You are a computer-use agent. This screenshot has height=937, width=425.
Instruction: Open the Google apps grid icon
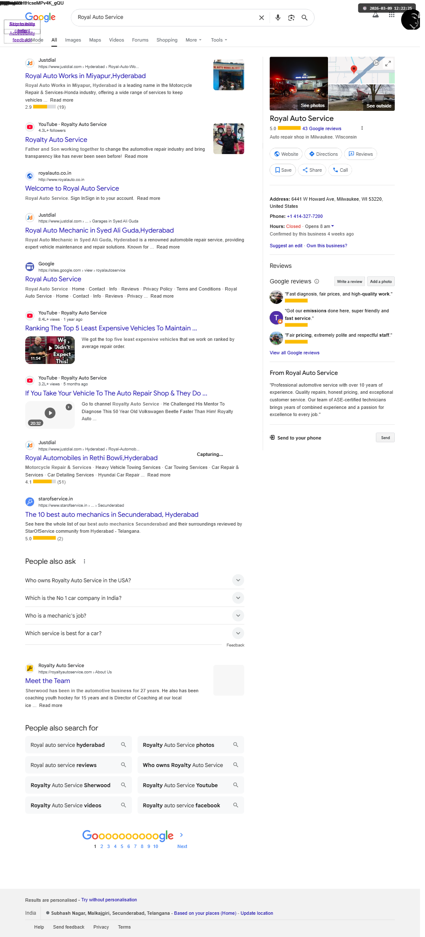pyautogui.click(x=391, y=15)
